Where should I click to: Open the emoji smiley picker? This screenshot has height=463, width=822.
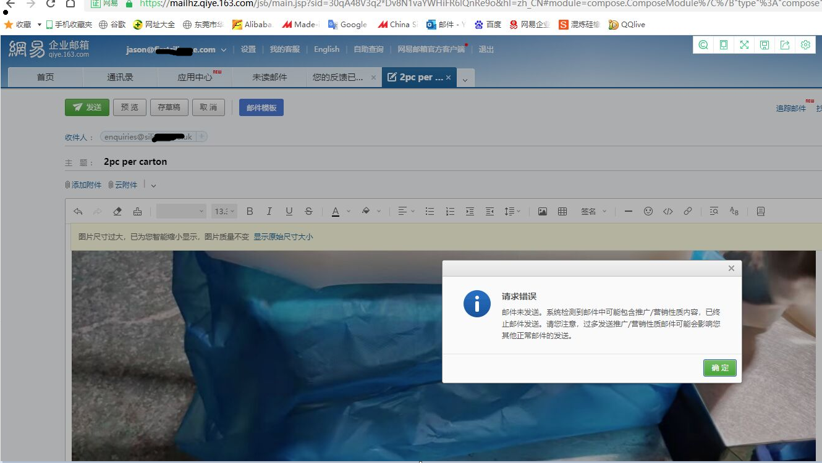pyautogui.click(x=648, y=211)
